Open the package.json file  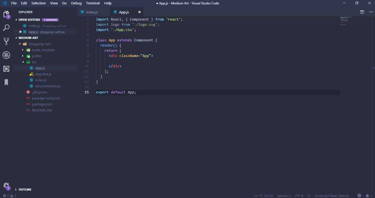click(x=42, y=104)
